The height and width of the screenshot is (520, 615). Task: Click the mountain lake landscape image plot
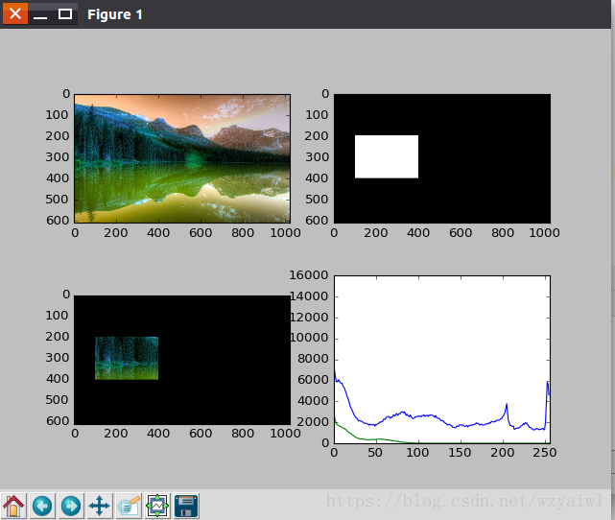point(182,158)
